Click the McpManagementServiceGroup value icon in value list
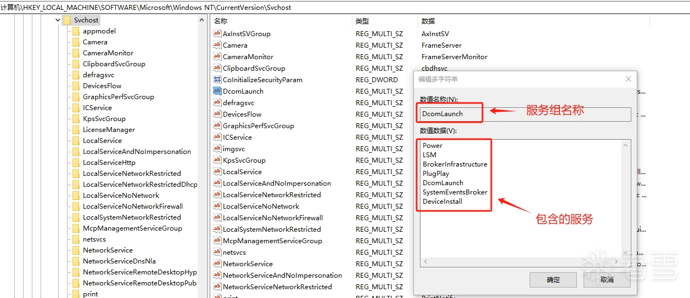 217,240
